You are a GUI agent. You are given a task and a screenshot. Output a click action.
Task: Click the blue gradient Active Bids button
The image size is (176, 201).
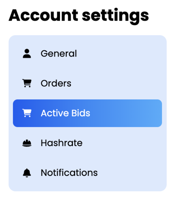(88, 113)
